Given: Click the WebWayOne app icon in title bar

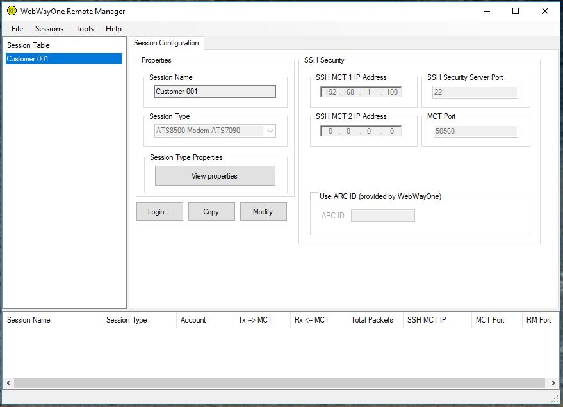Looking at the screenshot, I should tap(12, 11).
